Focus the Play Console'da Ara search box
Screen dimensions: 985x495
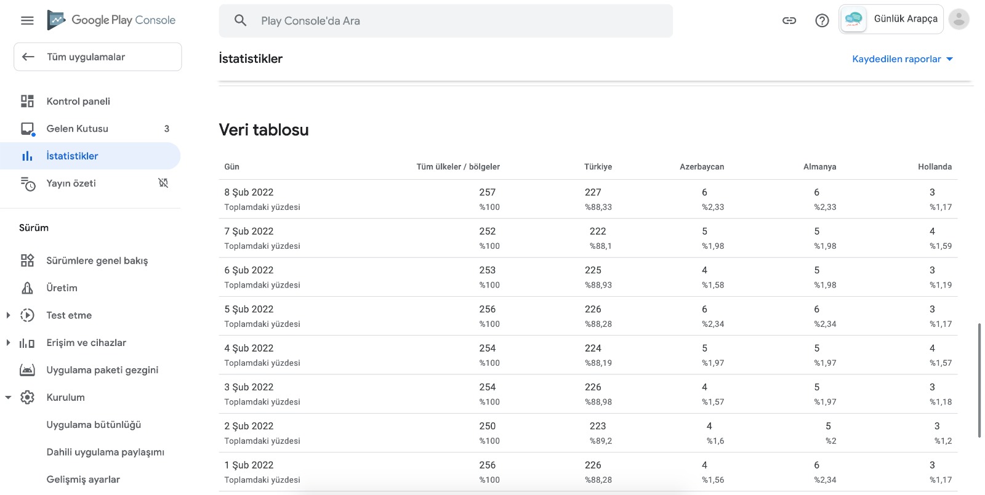[x=446, y=21]
